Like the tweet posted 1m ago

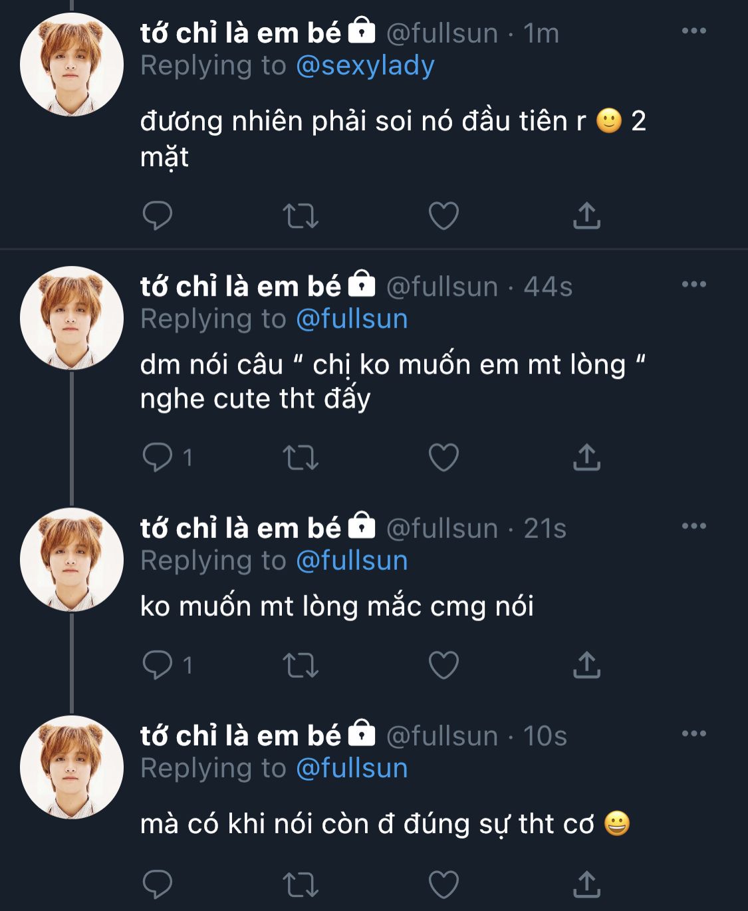[x=443, y=215]
